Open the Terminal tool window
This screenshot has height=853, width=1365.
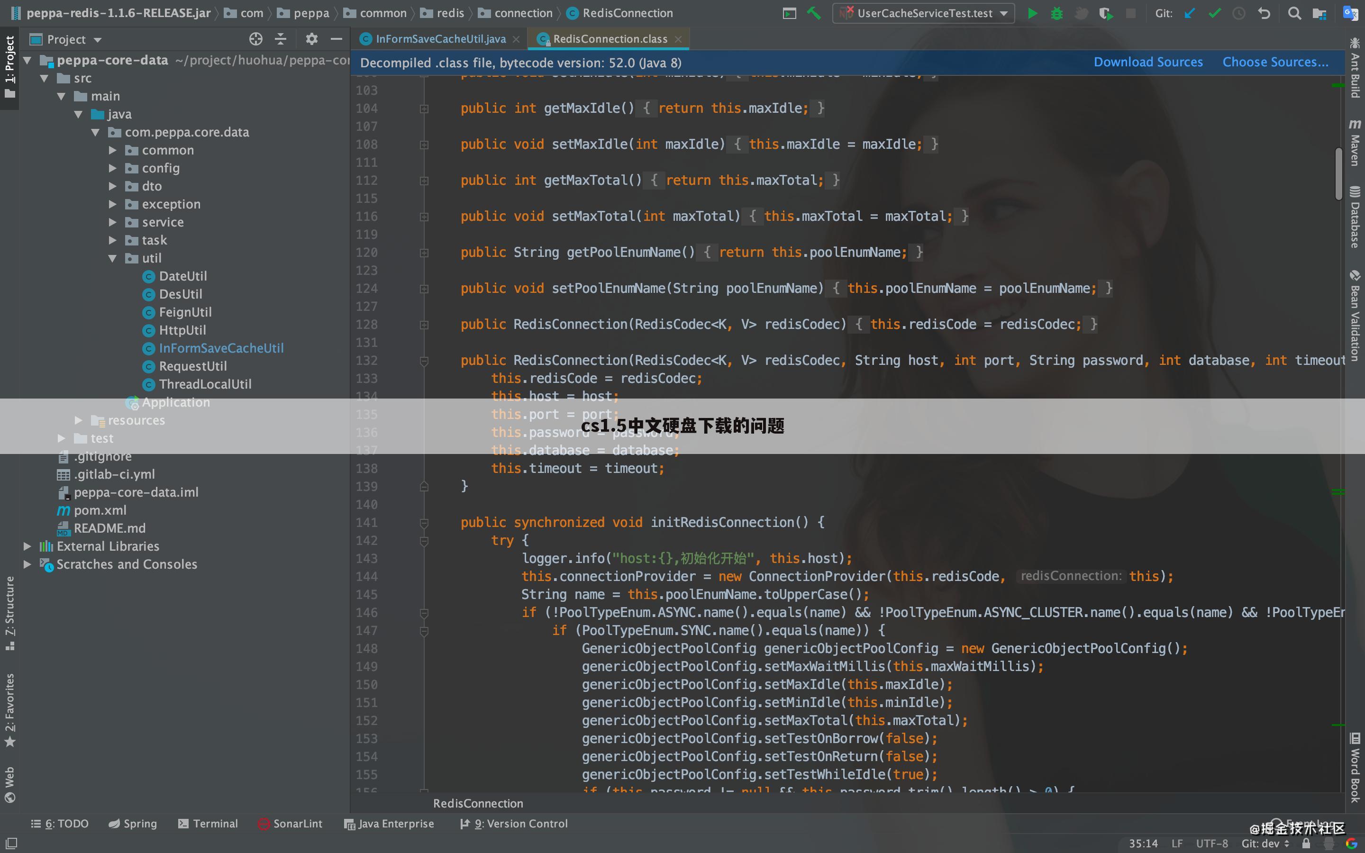pos(208,824)
